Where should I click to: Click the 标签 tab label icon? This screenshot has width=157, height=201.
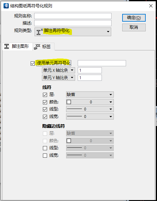coord(37,47)
